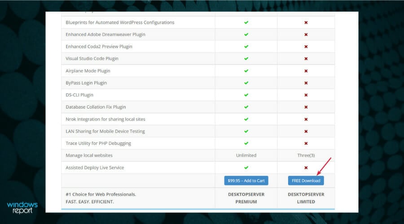The height and width of the screenshot is (224, 404).
Task: Click the 'Unlimited' cell for Manage local websites
Action: [x=246, y=155]
